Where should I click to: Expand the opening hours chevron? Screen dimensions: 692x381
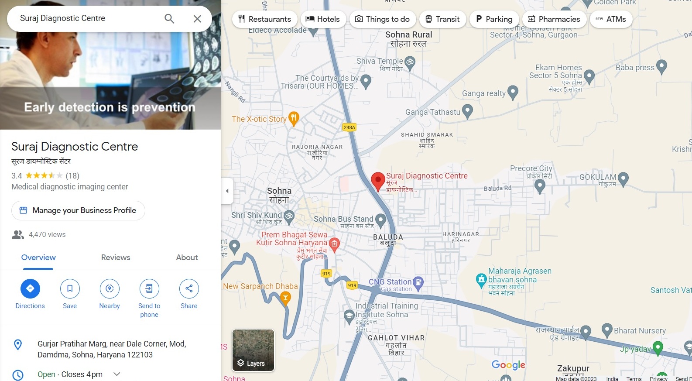(x=116, y=374)
